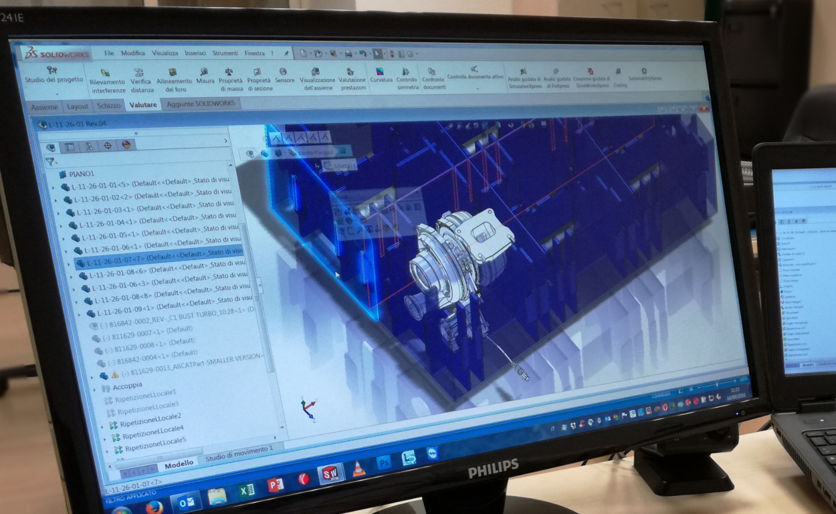Click the Print toolbar icon
The width and height of the screenshot is (836, 514).
pos(348,53)
